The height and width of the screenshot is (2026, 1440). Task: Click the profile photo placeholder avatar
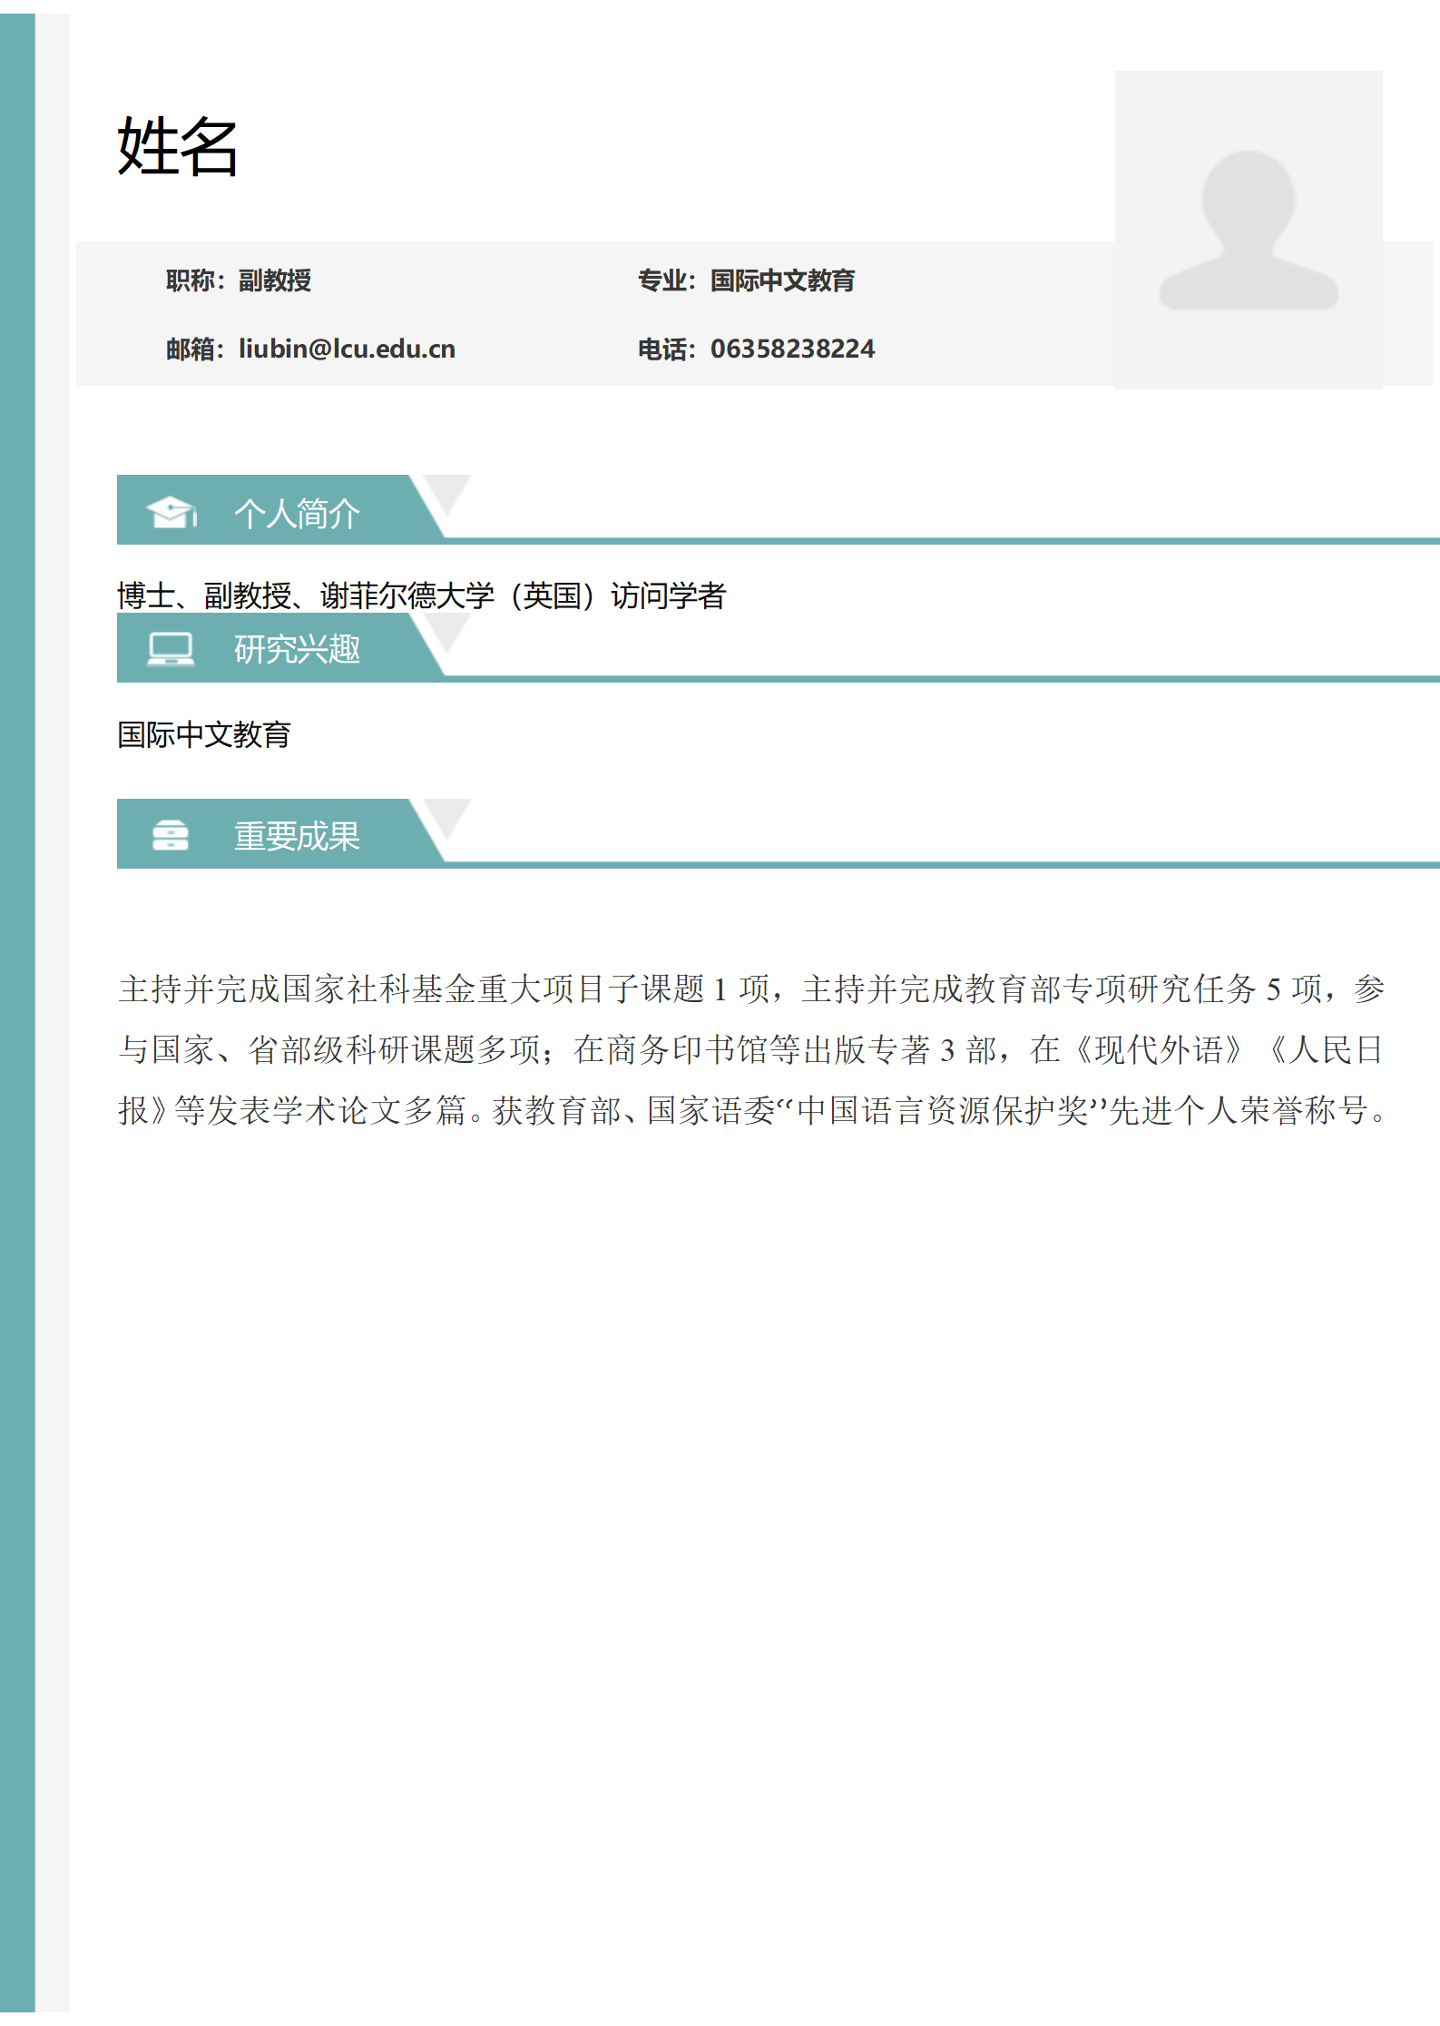coord(1248,230)
